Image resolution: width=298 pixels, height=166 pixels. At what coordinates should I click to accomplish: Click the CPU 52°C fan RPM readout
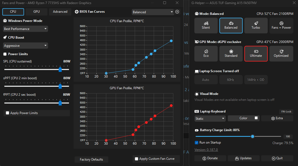point(275,14)
